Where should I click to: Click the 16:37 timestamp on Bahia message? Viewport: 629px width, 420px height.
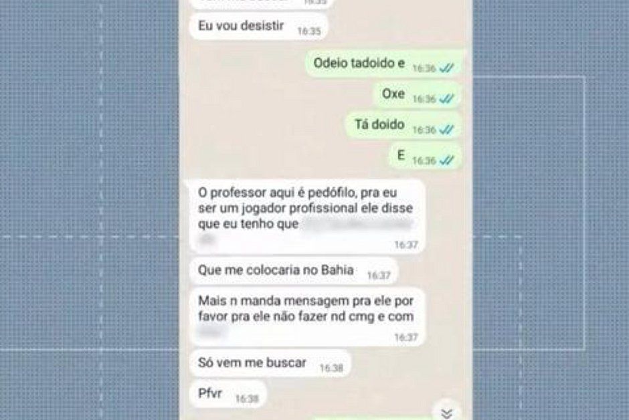379,276
